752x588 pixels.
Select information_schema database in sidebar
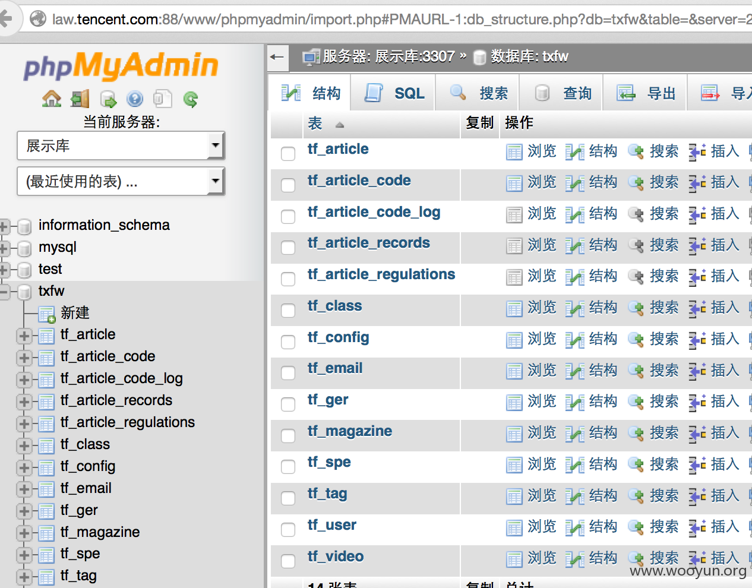click(x=104, y=225)
